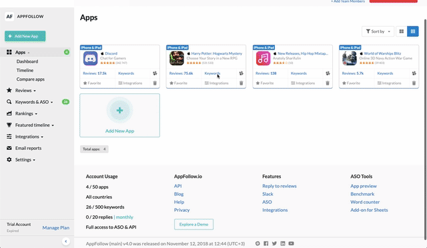Open the Harry Potter app icon

click(177, 58)
